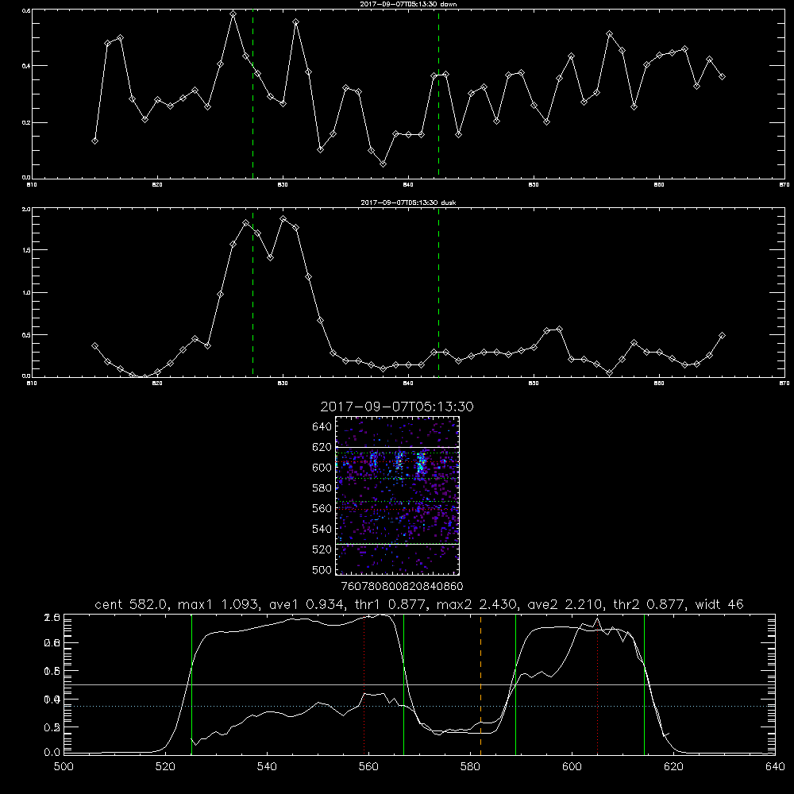Click the '520' y-axis label beside the spectrogram
Image resolution: width=794 pixels, height=794 pixels.
(x=322, y=549)
